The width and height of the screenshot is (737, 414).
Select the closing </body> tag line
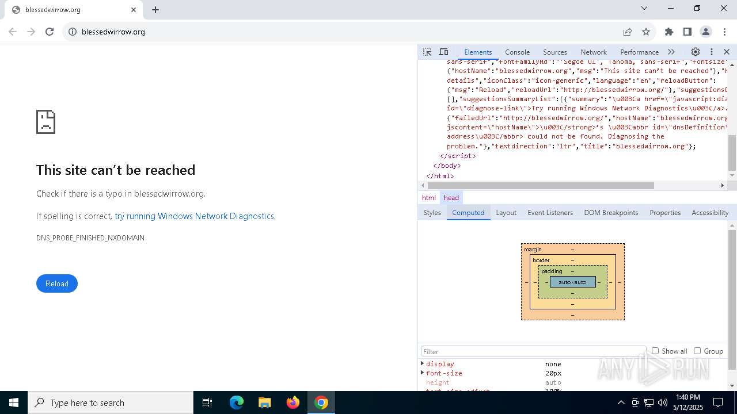click(x=447, y=166)
